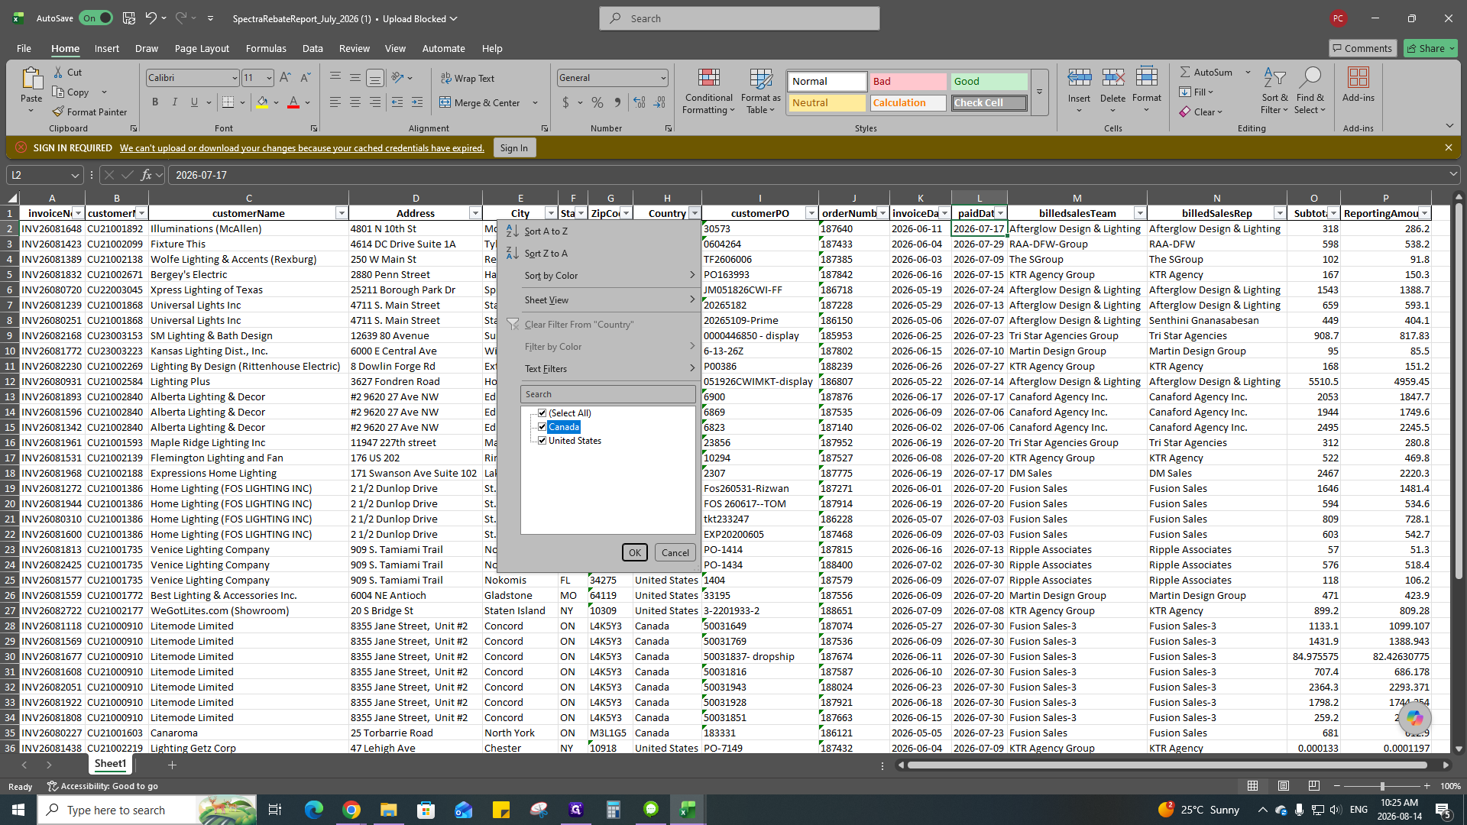Save the workbook
The height and width of the screenshot is (825, 1467).
coord(129,18)
